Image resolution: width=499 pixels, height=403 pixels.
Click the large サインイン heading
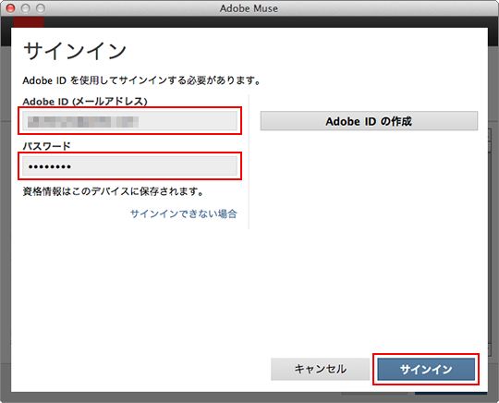click(75, 51)
